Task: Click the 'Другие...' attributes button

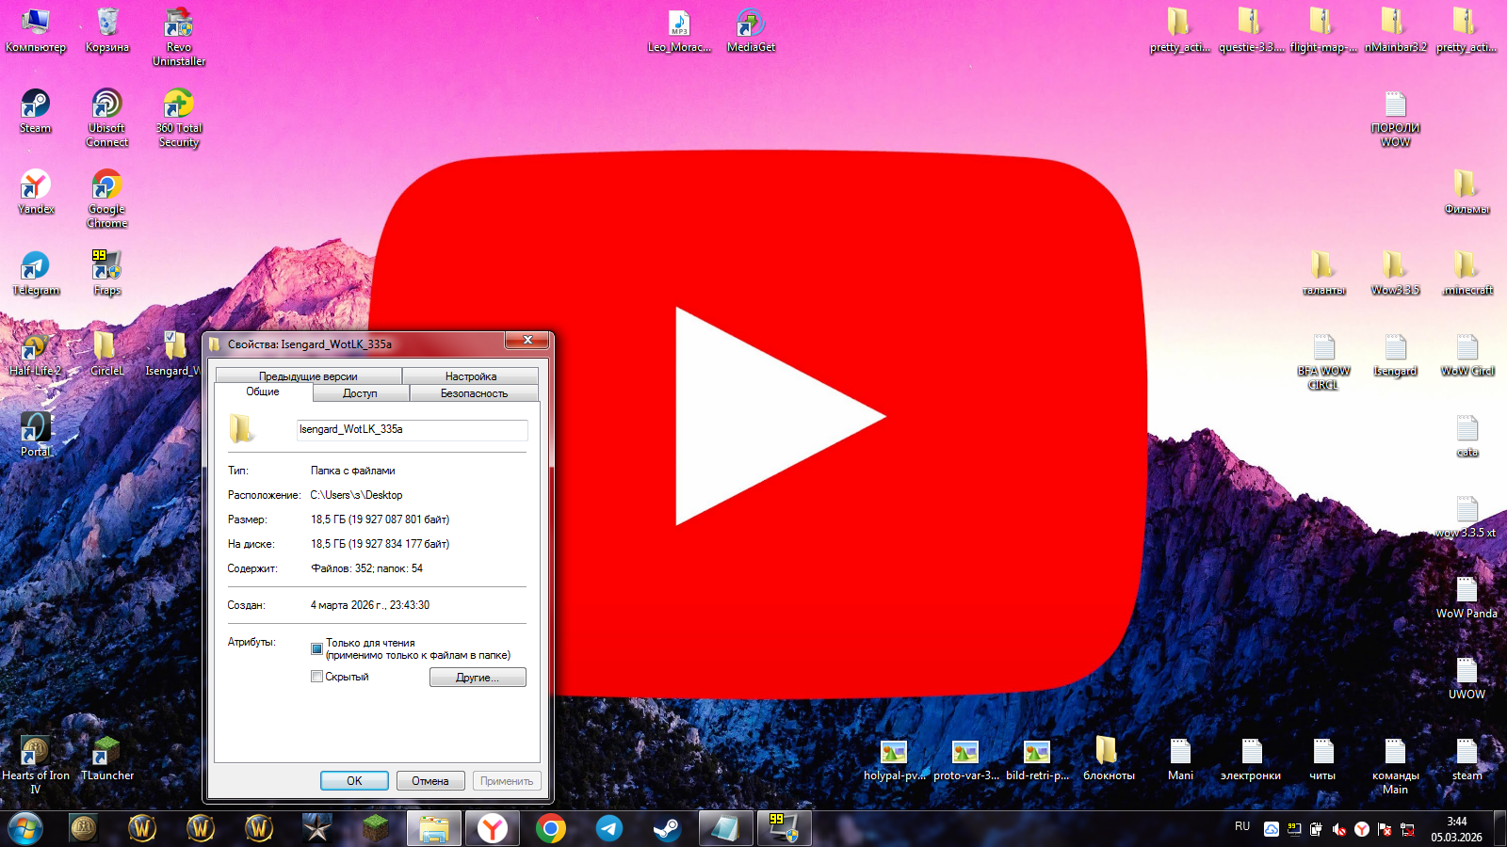Action: (478, 678)
